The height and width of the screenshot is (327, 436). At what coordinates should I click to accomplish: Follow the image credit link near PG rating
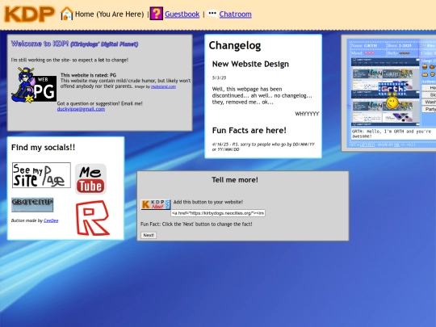point(163,86)
